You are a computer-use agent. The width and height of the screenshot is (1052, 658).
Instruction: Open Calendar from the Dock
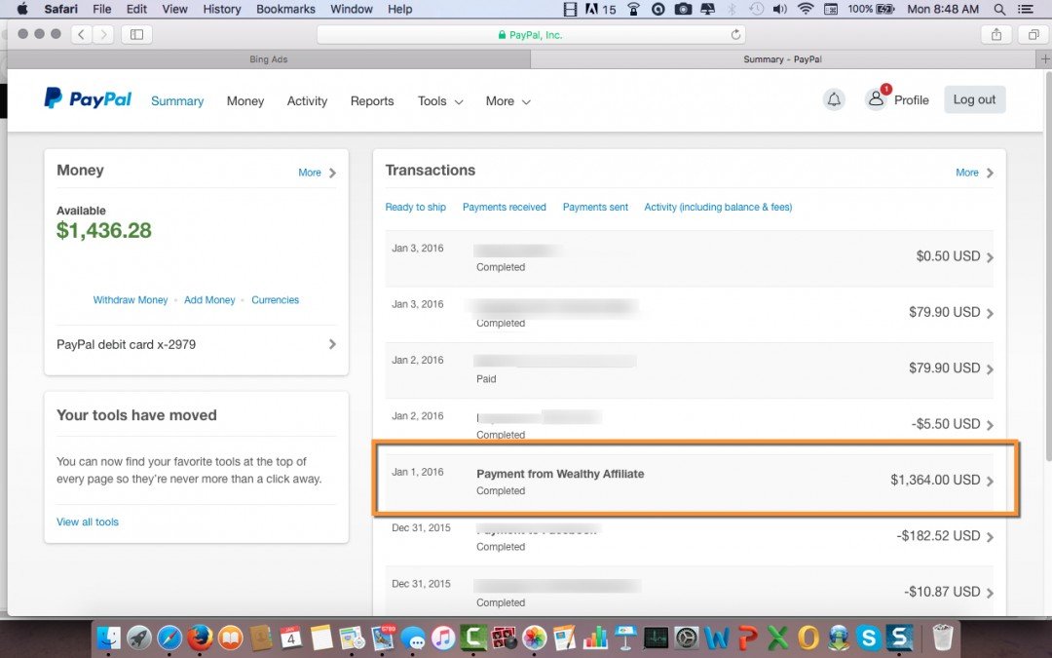pyautogui.click(x=290, y=638)
